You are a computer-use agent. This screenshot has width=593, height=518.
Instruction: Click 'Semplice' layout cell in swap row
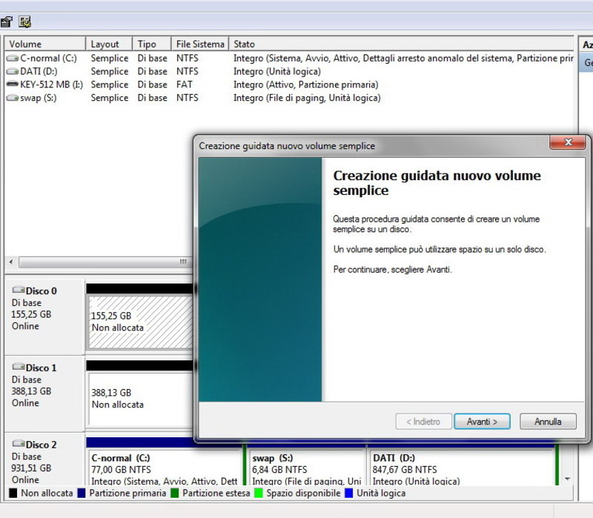click(110, 98)
